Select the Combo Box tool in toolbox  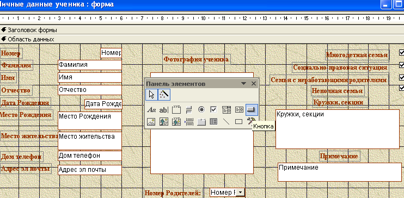coord(227,110)
